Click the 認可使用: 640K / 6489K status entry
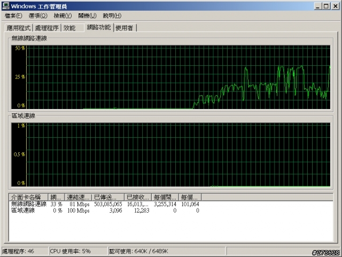 (167, 251)
